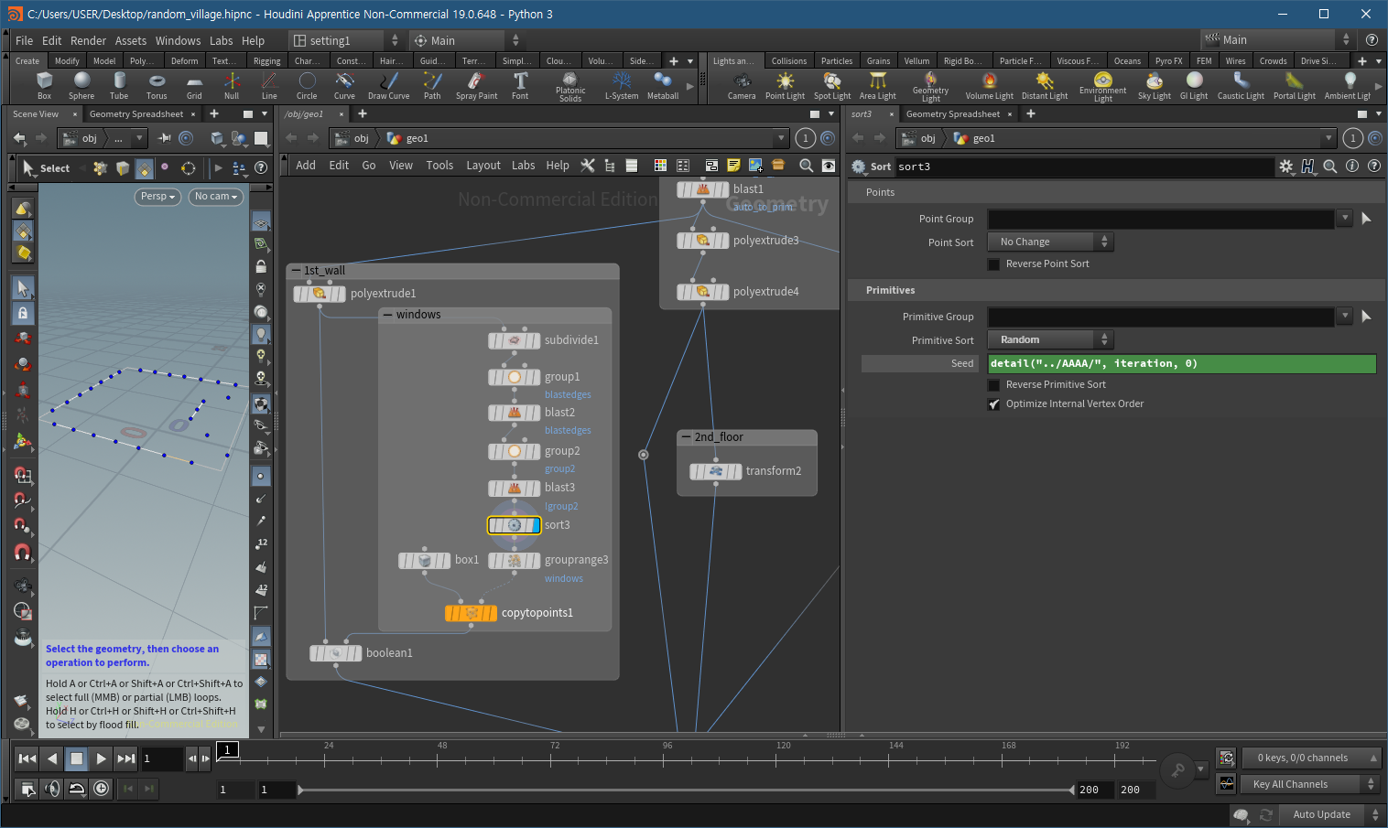
Task: Add a Tube from the shelf
Action: (x=119, y=86)
